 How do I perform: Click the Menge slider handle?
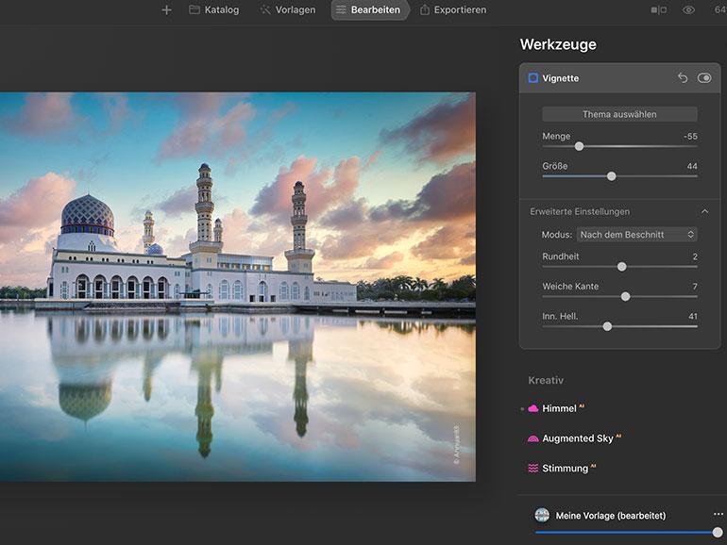point(579,146)
